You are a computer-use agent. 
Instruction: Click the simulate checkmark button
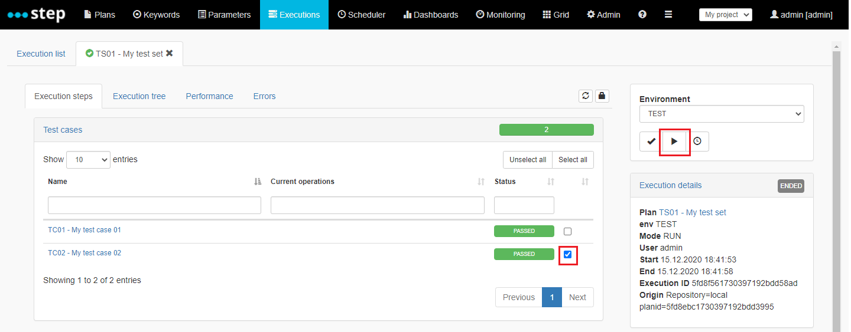pyautogui.click(x=651, y=142)
